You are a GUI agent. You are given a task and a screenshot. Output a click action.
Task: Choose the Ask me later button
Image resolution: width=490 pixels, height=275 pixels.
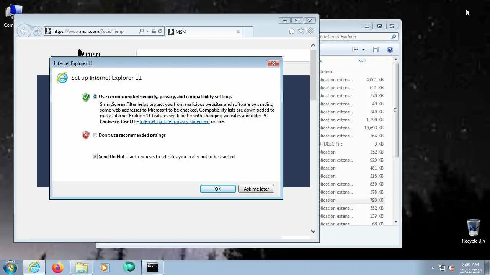pyautogui.click(x=256, y=189)
